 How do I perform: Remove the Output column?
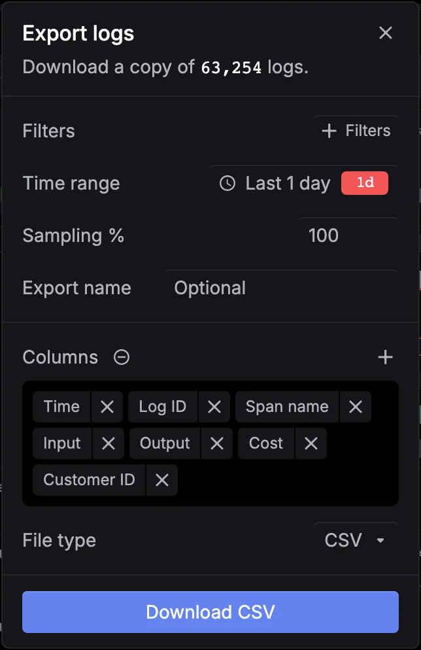[x=217, y=443]
